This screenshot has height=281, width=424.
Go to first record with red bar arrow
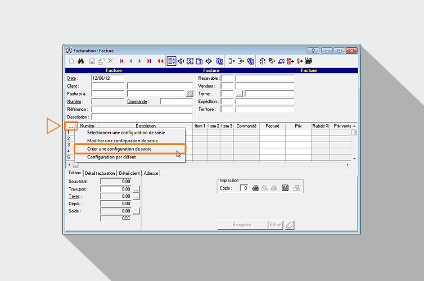click(121, 61)
